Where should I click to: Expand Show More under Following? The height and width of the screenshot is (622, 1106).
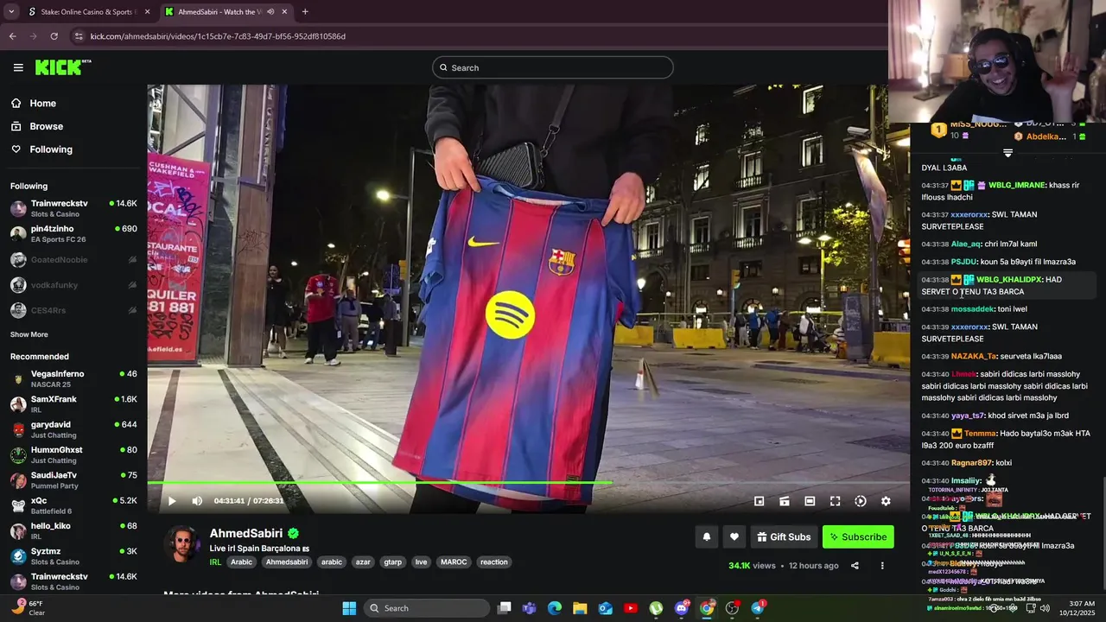[29, 334]
